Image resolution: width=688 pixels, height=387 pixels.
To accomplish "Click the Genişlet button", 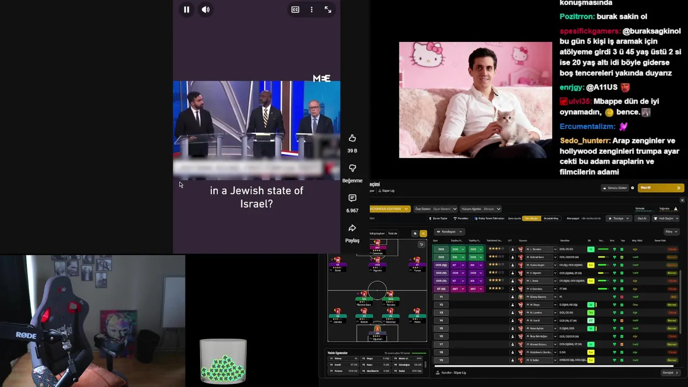I will (670, 372).
